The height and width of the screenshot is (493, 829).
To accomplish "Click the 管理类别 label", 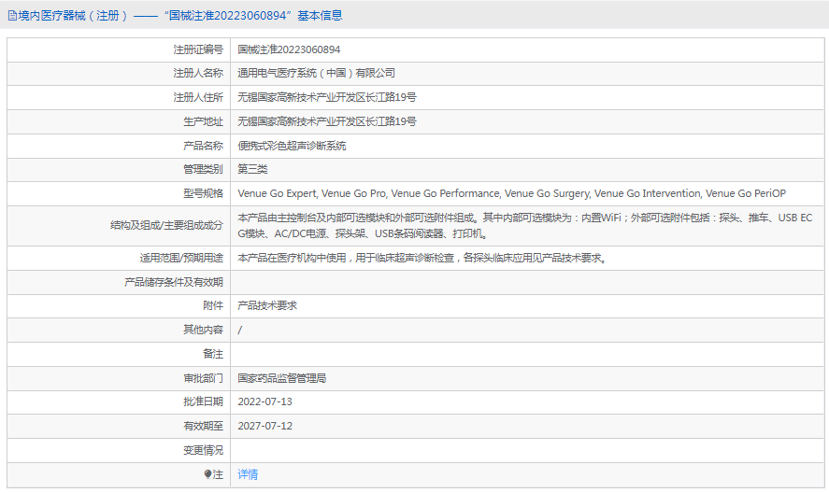I will pos(203,169).
